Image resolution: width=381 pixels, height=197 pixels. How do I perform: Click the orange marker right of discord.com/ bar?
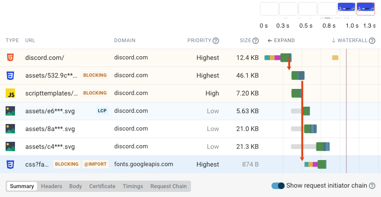click(x=335, y=58)
